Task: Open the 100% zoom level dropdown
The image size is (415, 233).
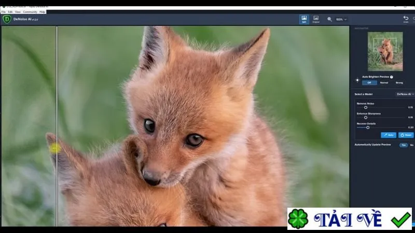Action: tap(341, 20)
